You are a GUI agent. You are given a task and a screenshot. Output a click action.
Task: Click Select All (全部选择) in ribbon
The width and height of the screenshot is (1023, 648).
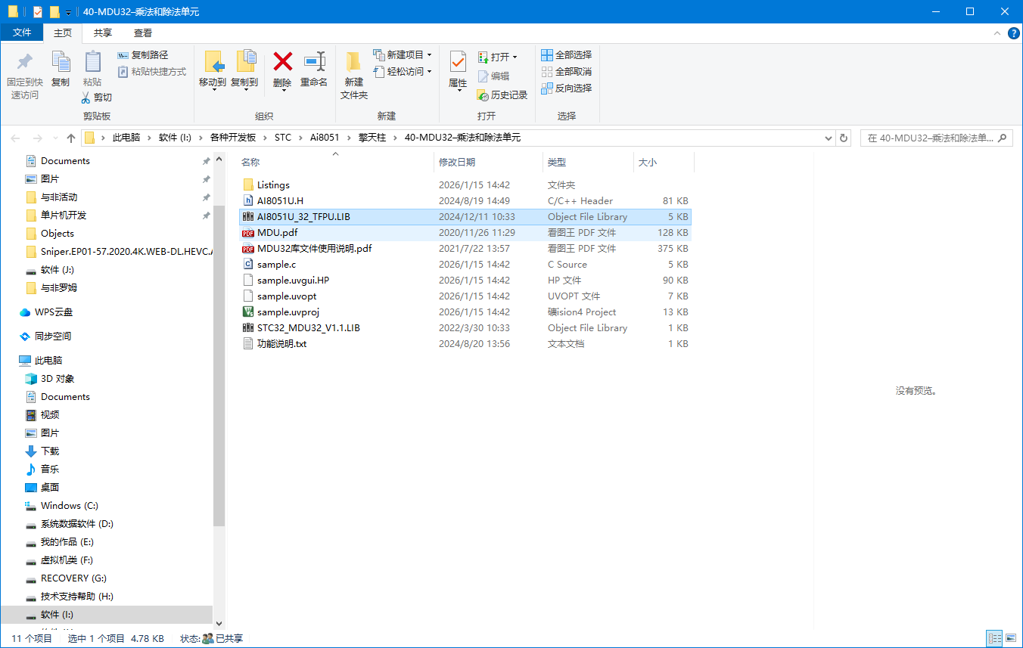tap(566, 55)
